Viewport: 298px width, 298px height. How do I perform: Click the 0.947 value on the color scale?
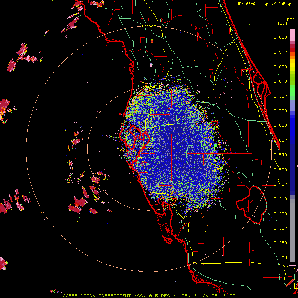(x=280, y=52)
